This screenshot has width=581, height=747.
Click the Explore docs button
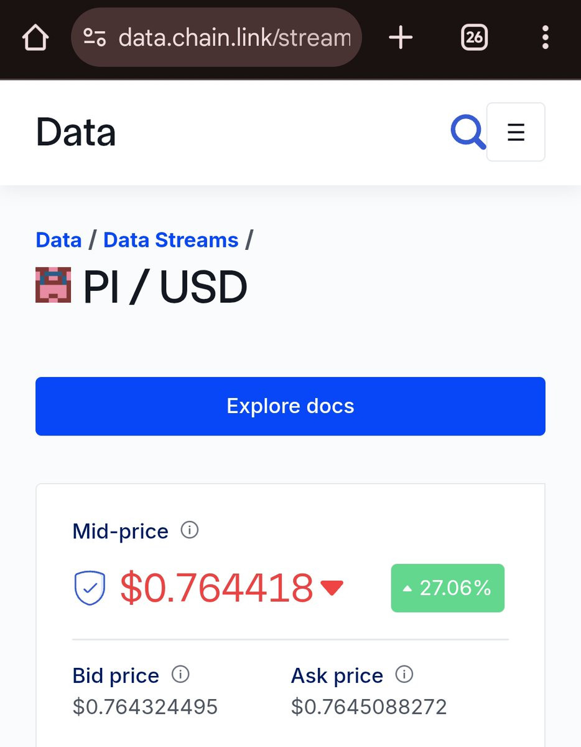tap(290, 406)
